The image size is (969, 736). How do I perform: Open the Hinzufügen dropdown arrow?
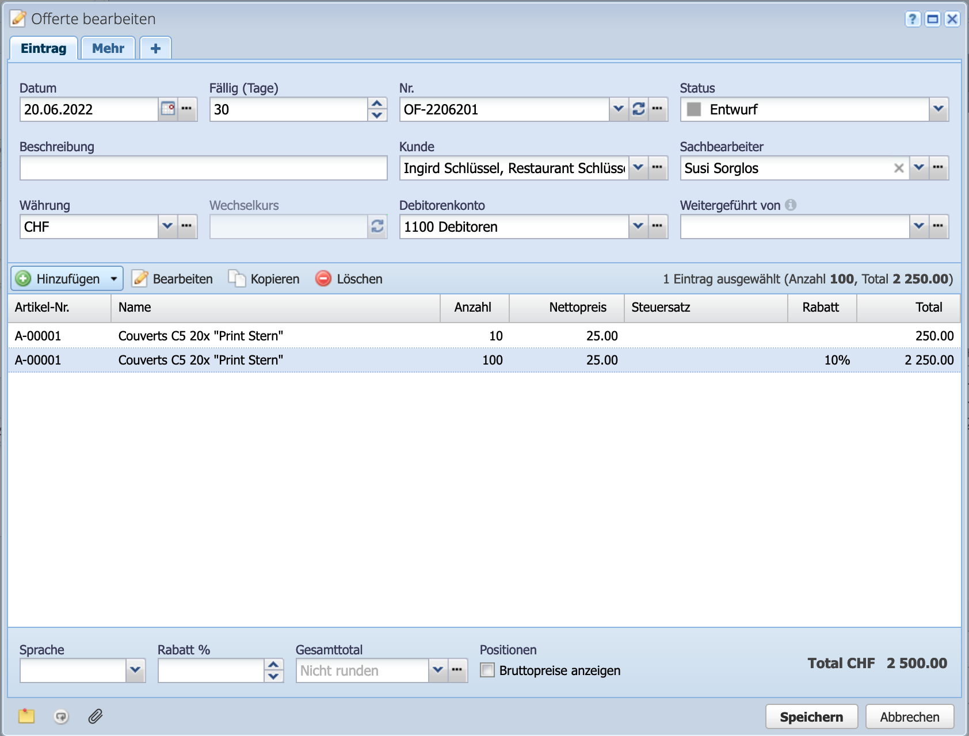(114, 279)
